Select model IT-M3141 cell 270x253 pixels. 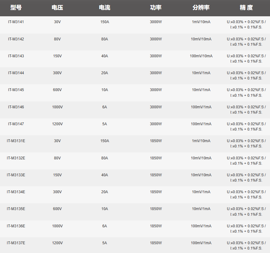(16, 22)
